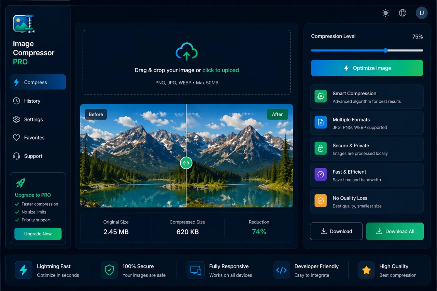The image size is (437, 291).
Task: Click the rocket icon in upgrade card
Action: click(x=20, y=183)
